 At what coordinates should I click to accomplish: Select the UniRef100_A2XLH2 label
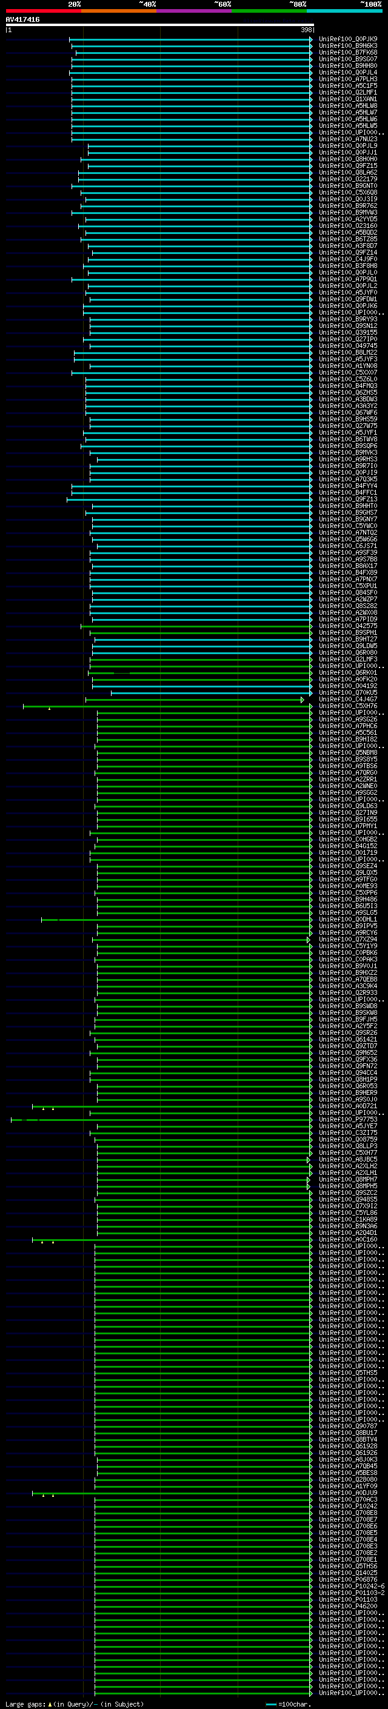(348, 1166)
